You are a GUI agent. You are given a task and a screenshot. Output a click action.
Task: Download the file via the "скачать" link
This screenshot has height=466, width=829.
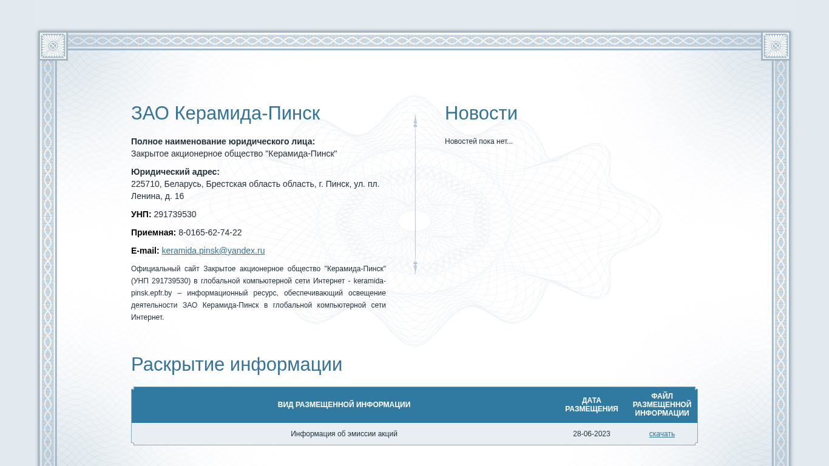coord(662,434)
